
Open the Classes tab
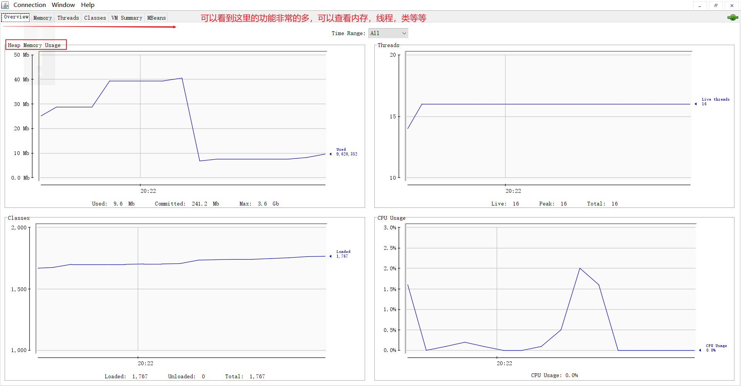click(x=95, y=18)
